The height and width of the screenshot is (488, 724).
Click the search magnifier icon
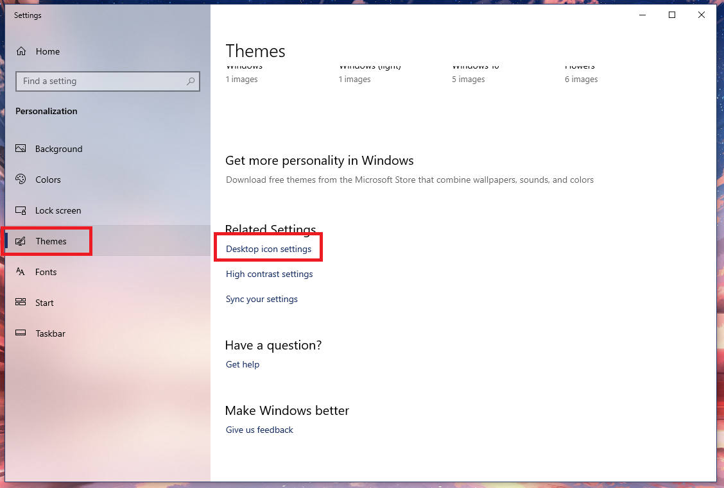[x=190, y=81]
